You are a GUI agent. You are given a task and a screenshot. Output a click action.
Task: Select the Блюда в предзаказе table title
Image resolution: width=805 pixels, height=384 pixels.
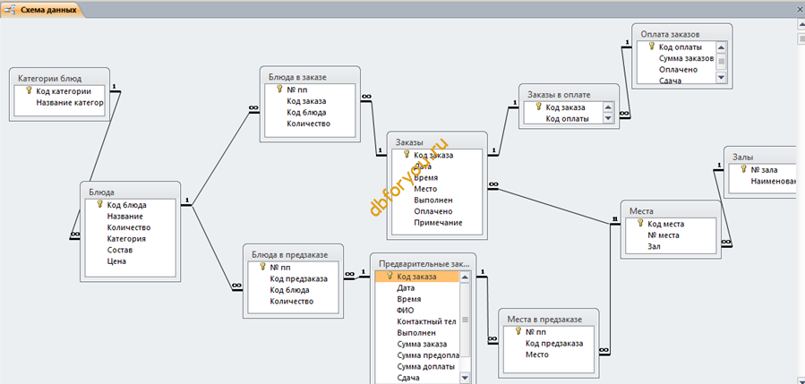coord(289,254)
